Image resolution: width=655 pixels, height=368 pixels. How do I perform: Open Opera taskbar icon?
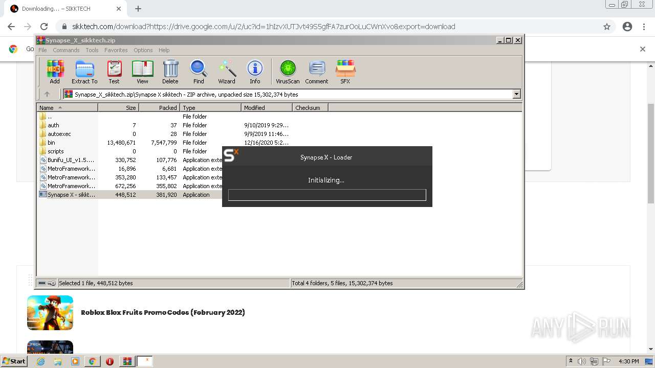[x=110, y=361]
